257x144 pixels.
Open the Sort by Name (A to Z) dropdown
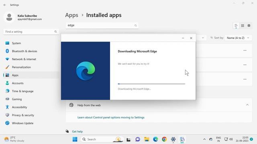point(238,38)
